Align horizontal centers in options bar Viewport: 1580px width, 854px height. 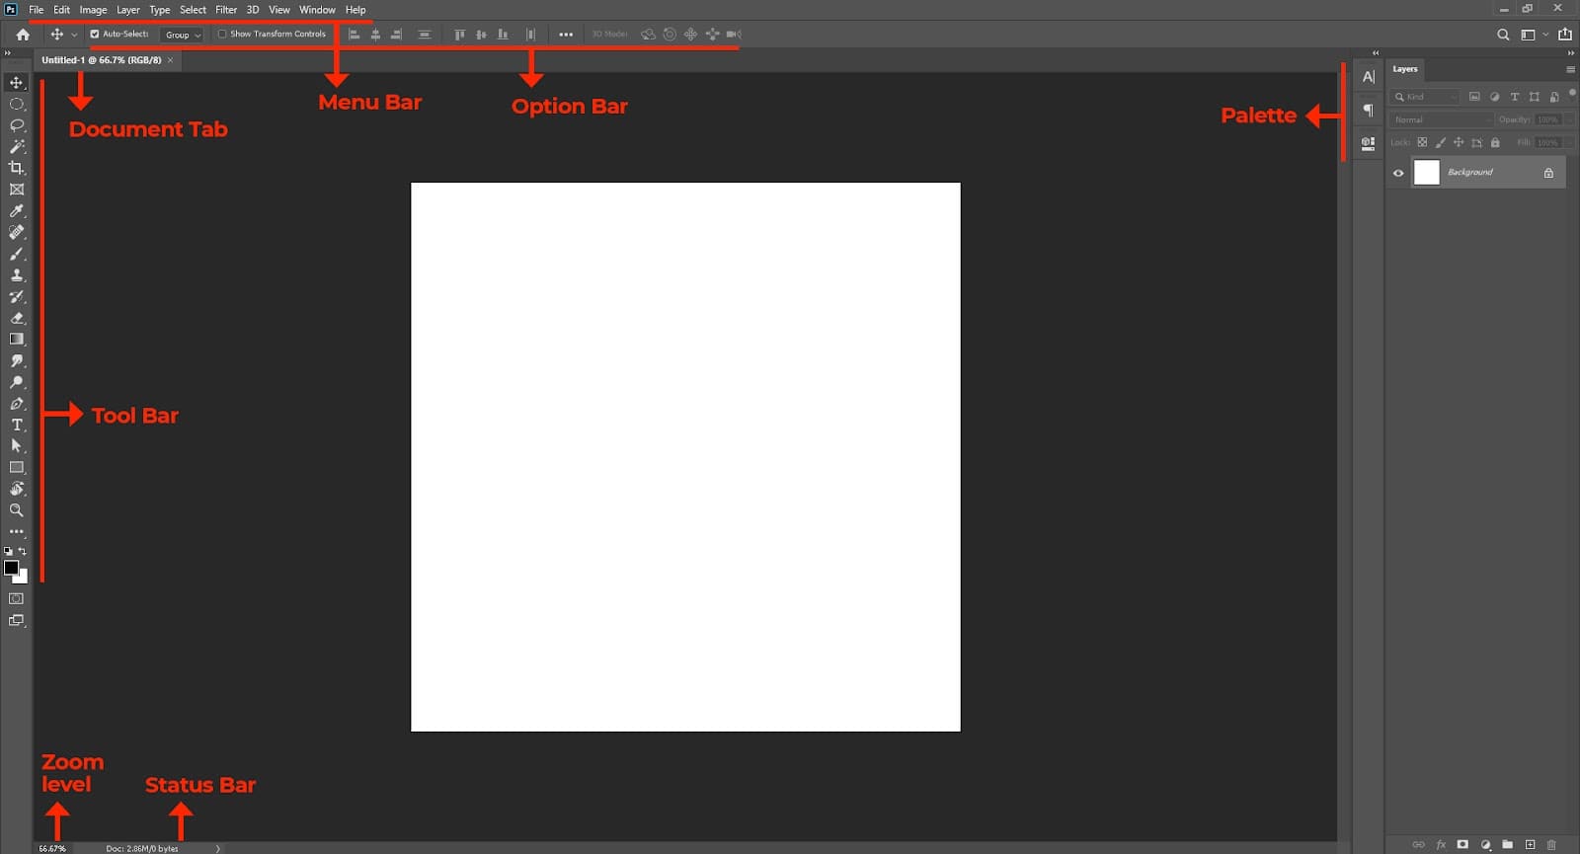[375, 35]
